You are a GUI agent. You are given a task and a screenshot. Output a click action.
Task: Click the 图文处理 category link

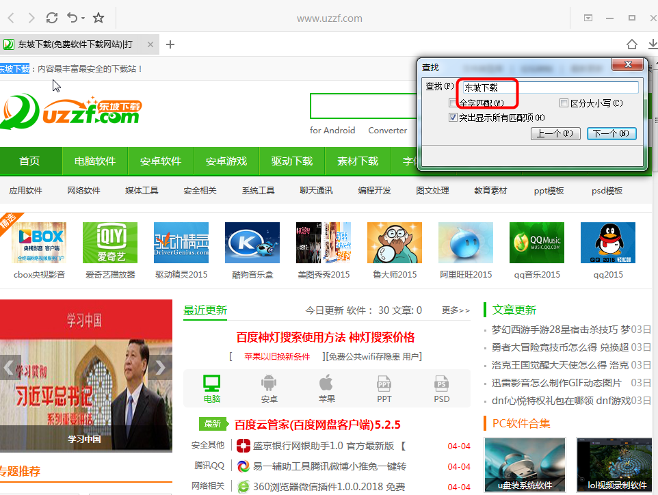(433, 191)
